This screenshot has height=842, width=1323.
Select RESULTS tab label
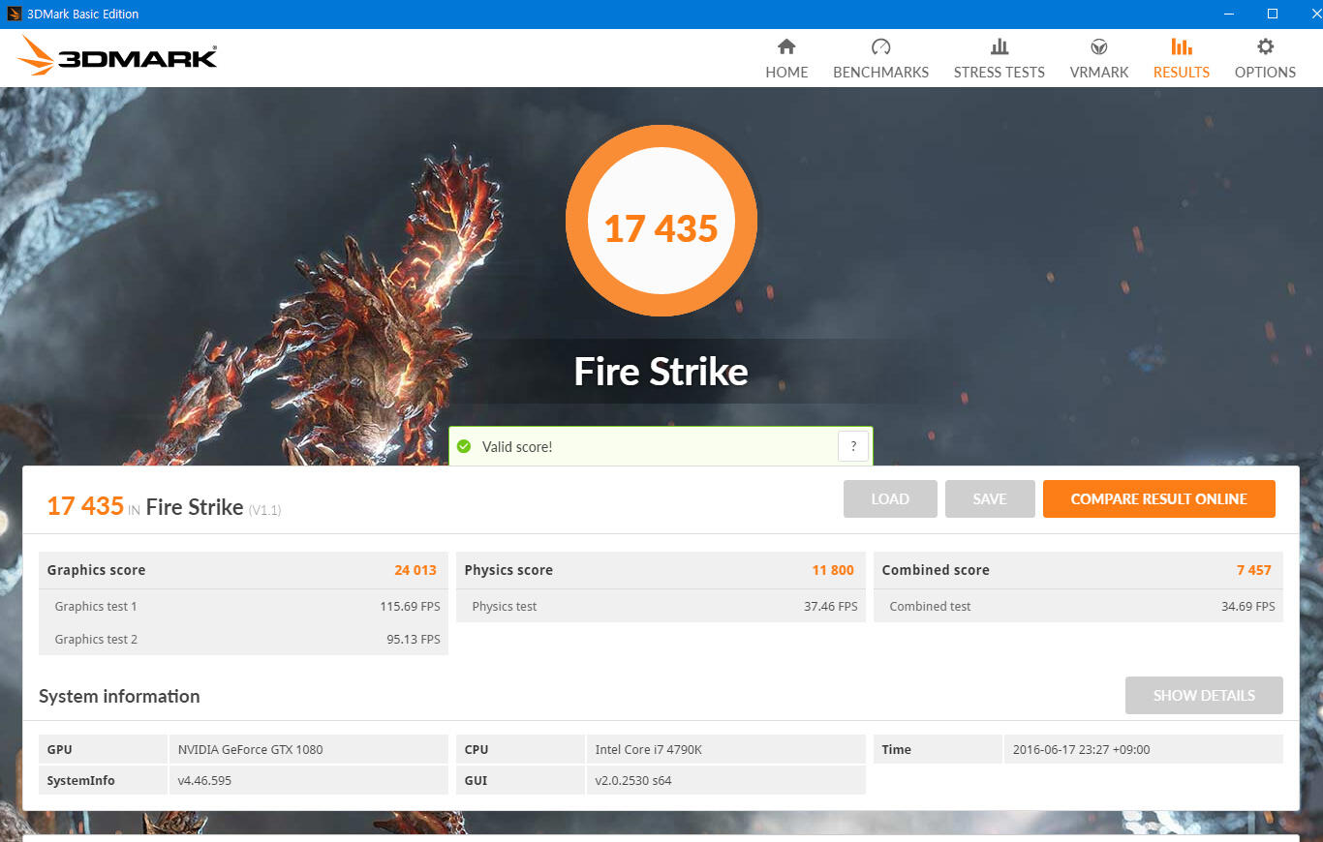[1182, 73]
